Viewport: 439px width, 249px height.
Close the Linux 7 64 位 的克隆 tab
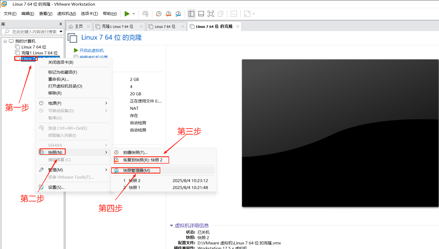click(238, 27)
